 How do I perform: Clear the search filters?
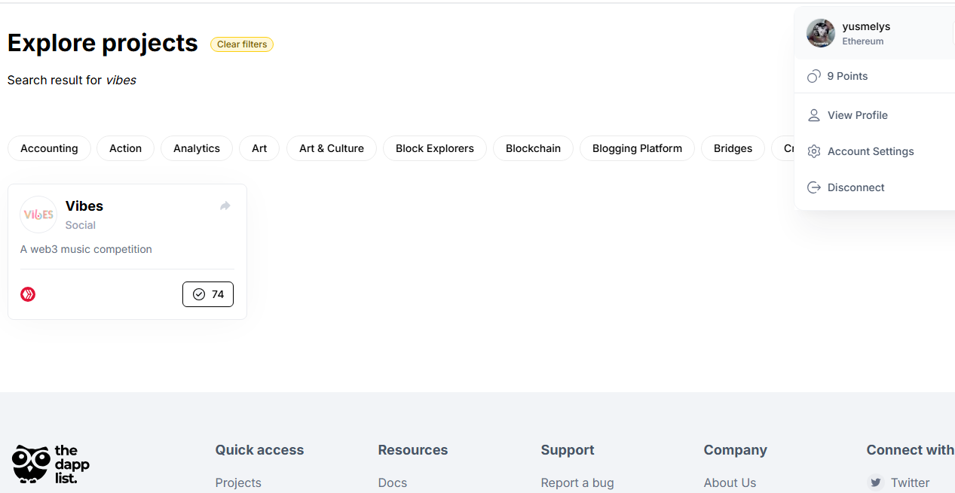(242, 44)
